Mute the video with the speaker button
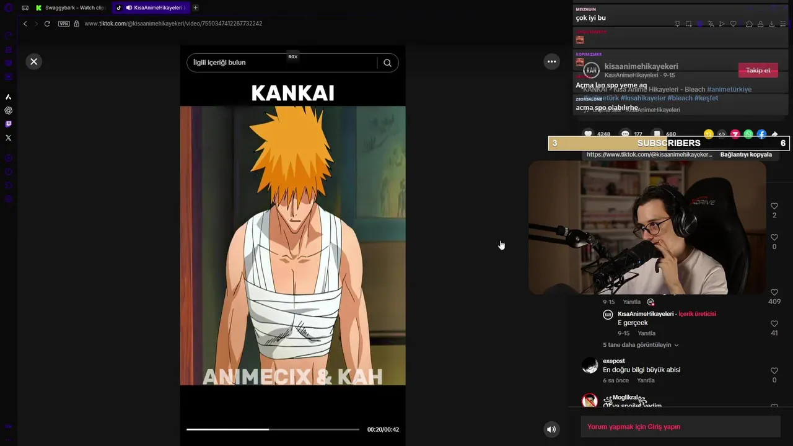793x446 pixels. click(551, 429)
